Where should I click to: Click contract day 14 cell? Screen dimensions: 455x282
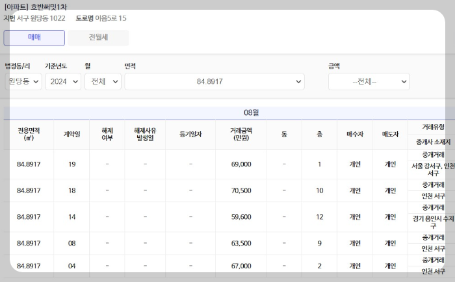click(71, 217)
